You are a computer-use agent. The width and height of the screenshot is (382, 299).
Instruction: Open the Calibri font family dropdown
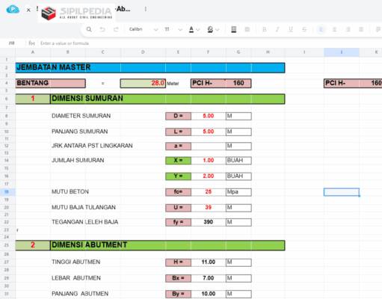coord(144,29)
